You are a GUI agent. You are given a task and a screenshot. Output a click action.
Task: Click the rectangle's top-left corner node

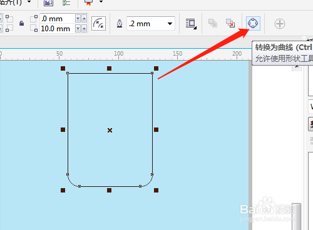68,73
